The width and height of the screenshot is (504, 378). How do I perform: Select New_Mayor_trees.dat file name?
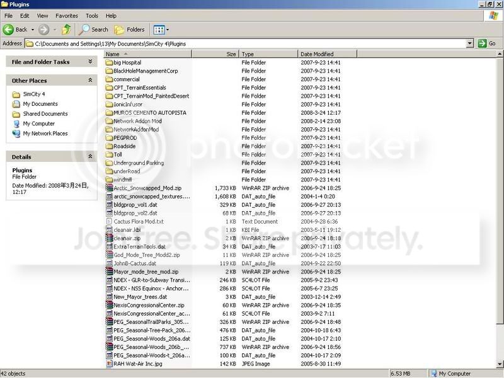point(140,297)
